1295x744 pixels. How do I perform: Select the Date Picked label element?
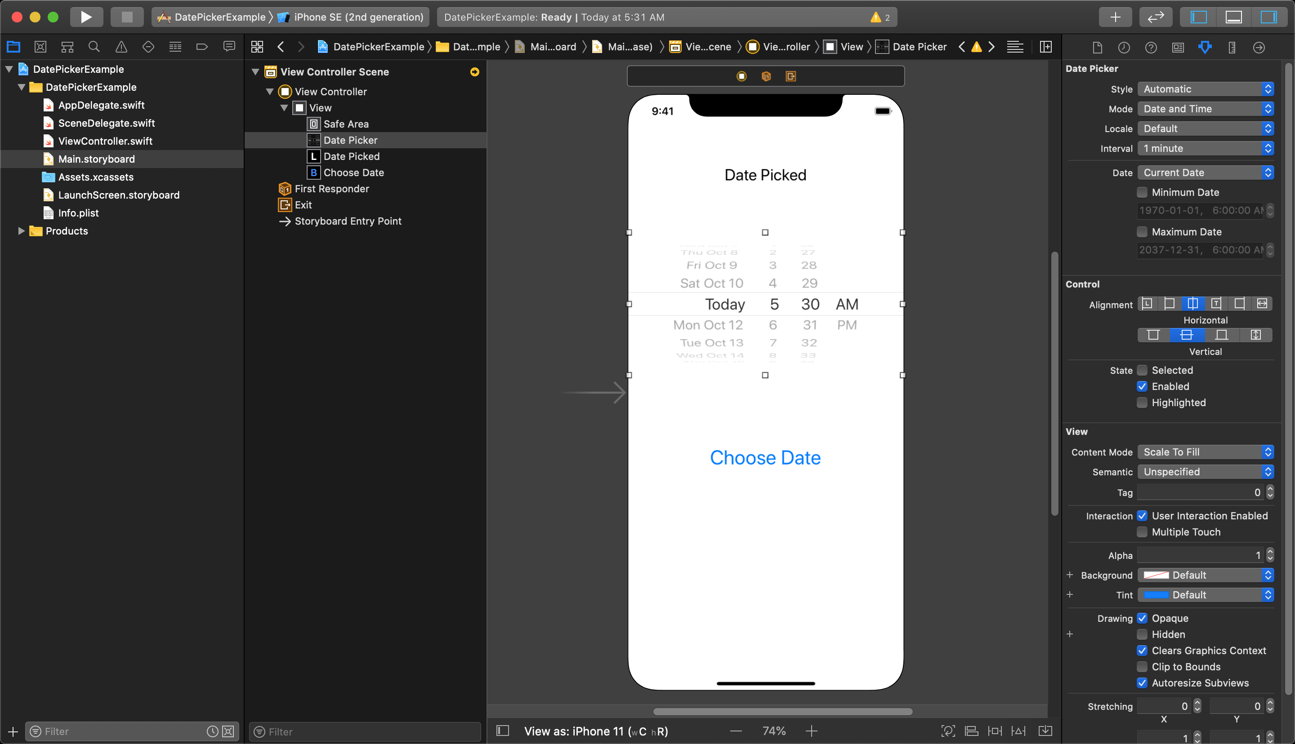pyautogui.click(x=351, y=155)
